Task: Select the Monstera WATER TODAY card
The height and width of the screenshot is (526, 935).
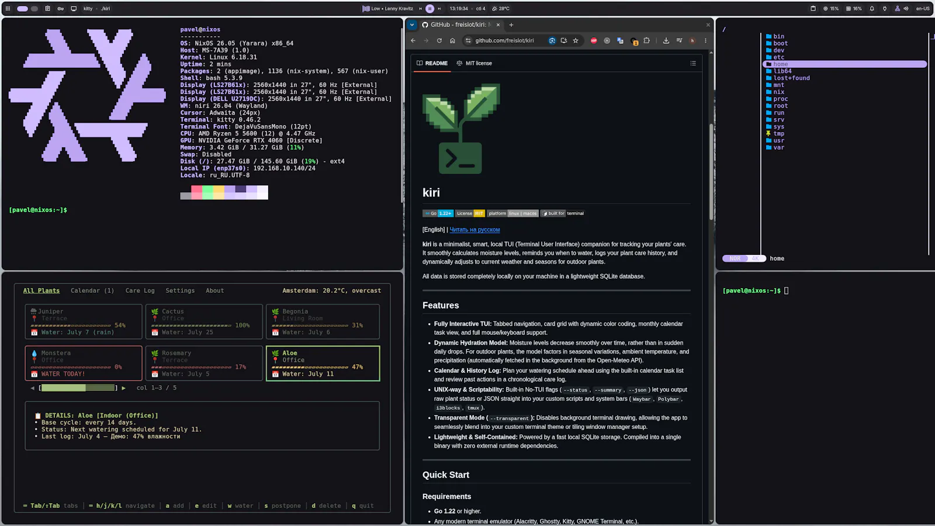Action: [x=84, y=363]
